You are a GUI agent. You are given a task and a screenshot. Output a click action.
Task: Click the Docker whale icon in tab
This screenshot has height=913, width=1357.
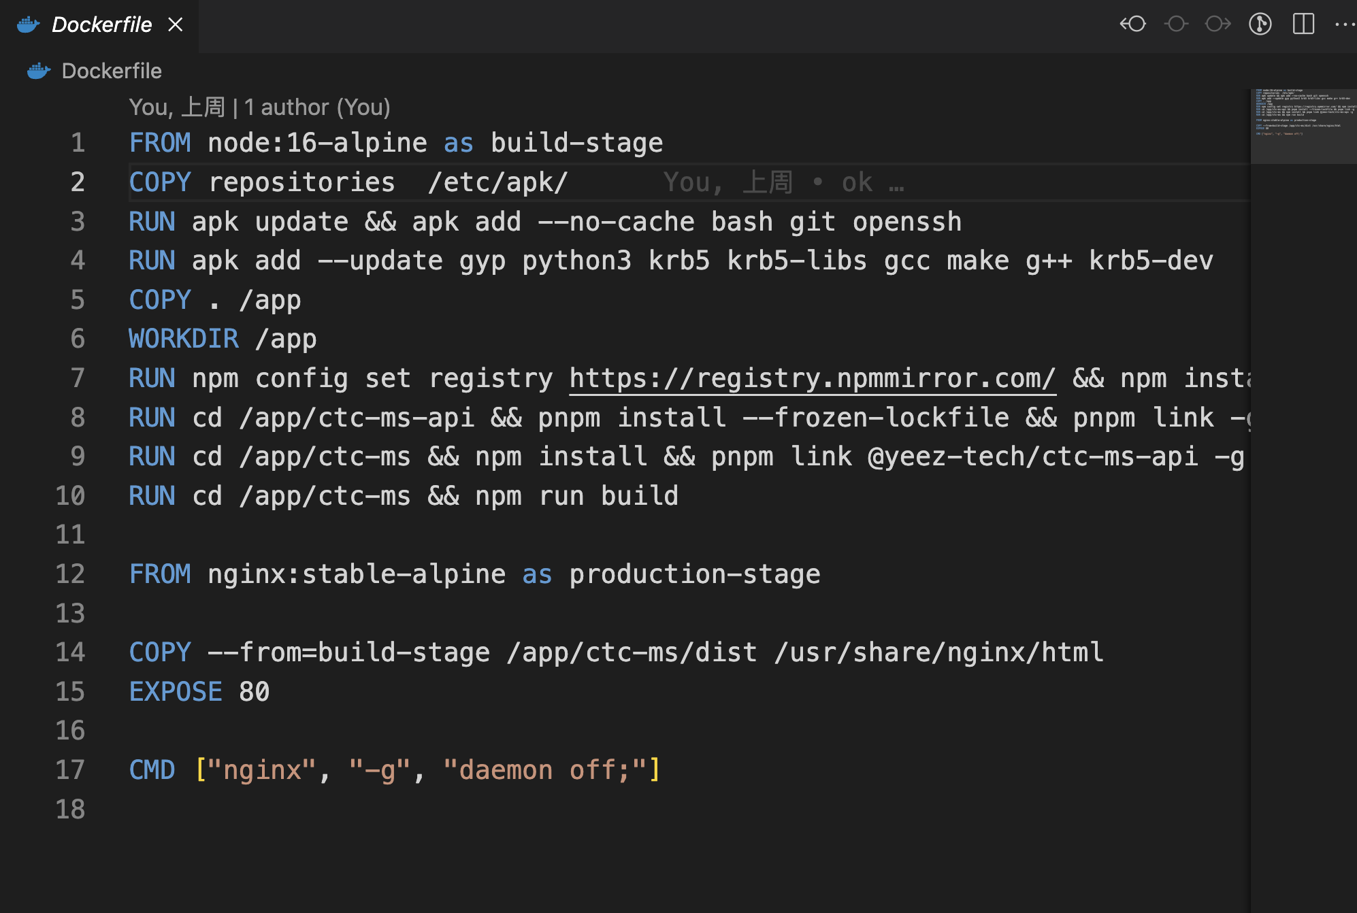[29, 24]
